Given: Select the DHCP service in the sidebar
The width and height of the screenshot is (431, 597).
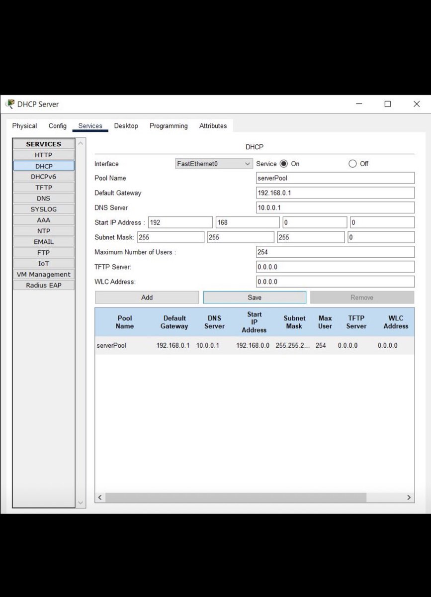Looking at the screenshot, I should (x=43, y=166).
